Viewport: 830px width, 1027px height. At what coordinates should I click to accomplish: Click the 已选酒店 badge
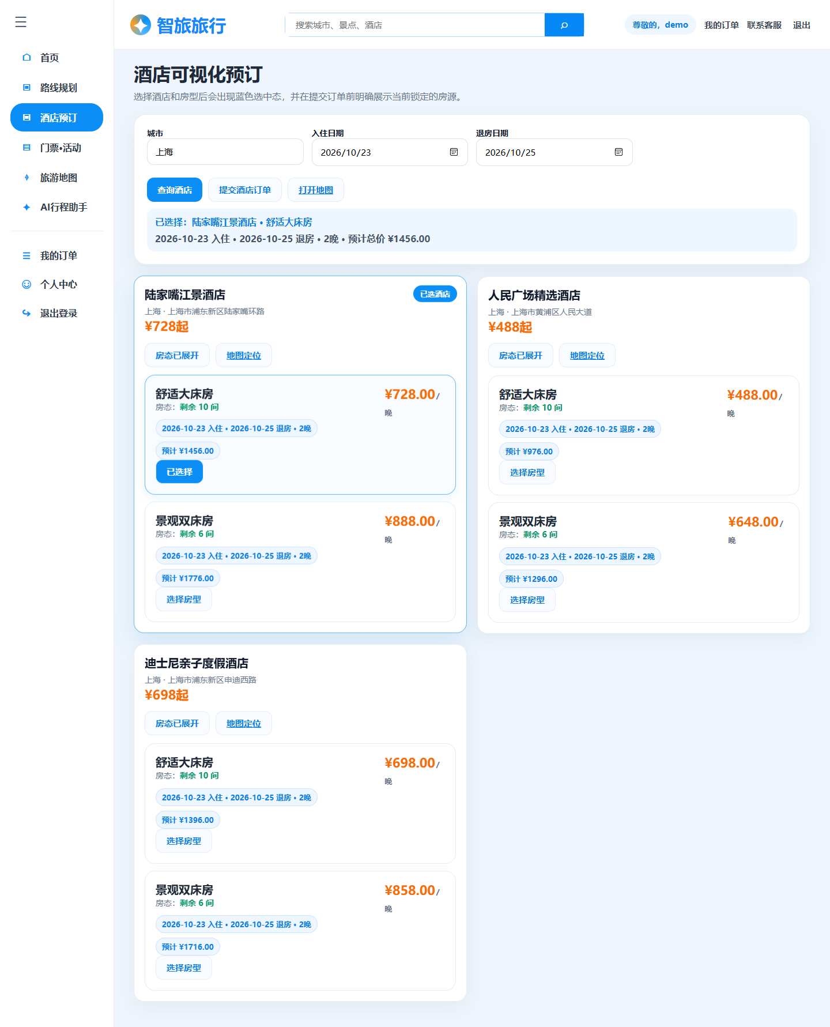[435, 294]
